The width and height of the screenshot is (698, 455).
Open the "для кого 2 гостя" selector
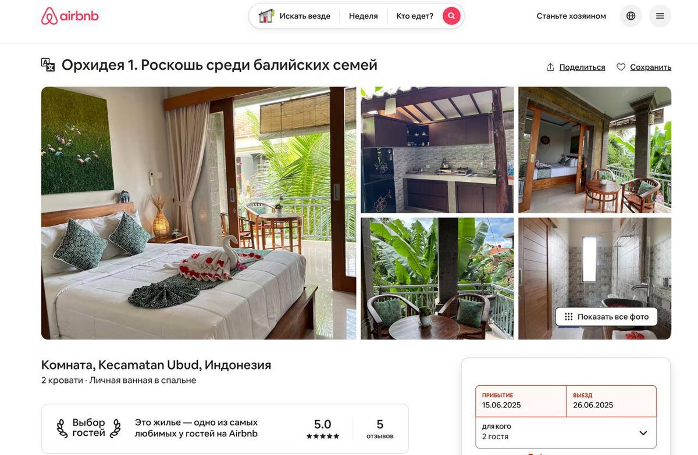566,432
